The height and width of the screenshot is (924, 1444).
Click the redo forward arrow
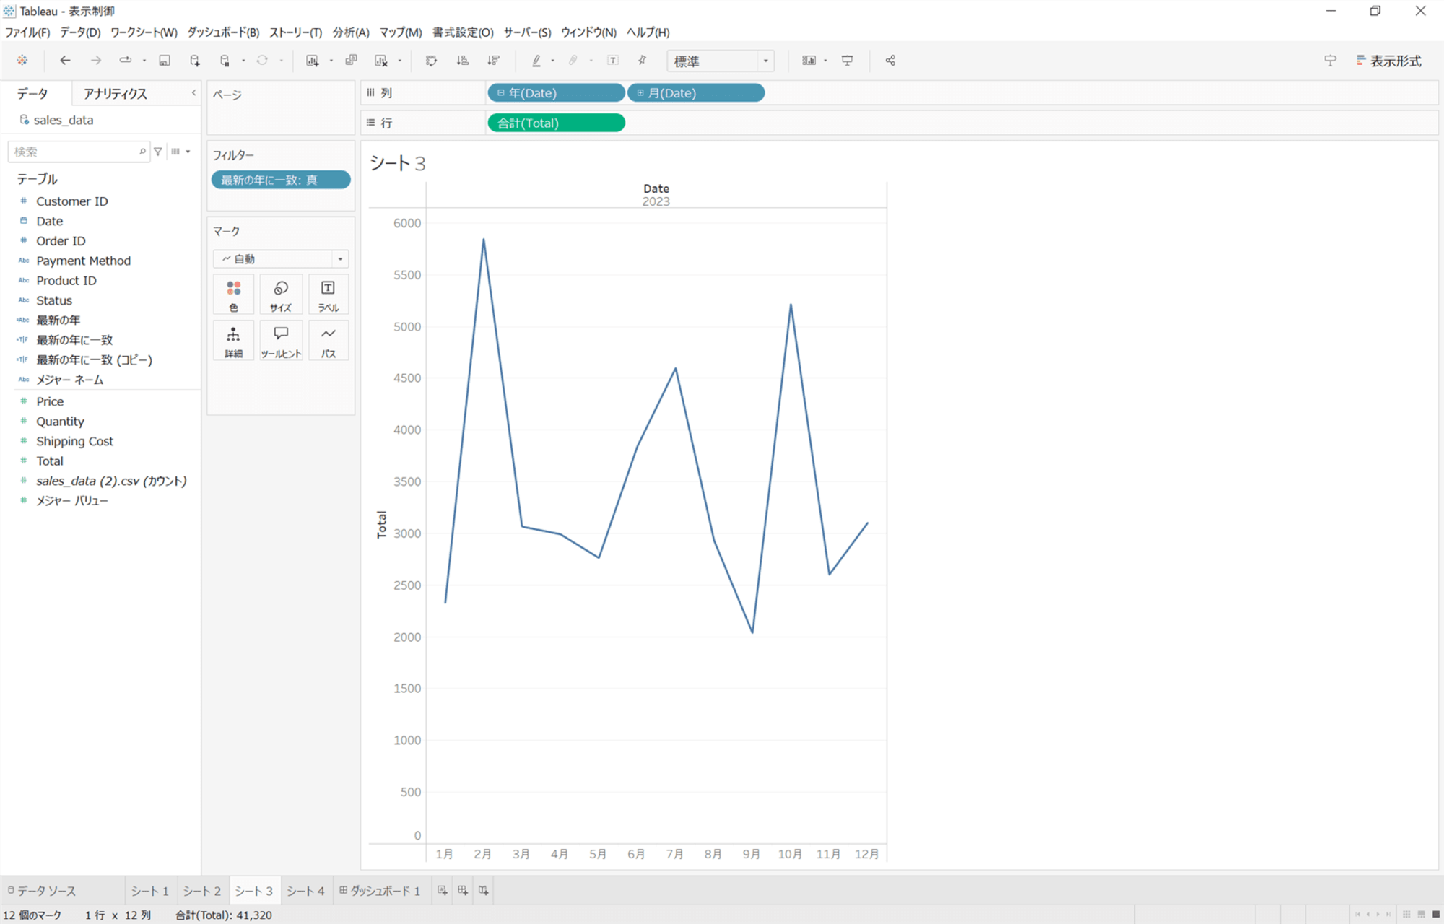pos(96,61)
